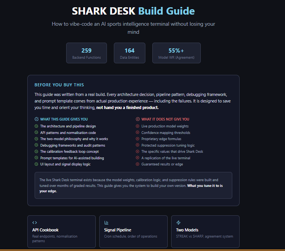The width and height of the screenshot is (285, 251).
Task: Click the text 'UI layout and signal display logic'
Action: (x=65, y=164)
